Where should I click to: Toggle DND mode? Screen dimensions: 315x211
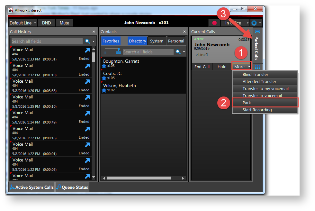coord(47,23)
